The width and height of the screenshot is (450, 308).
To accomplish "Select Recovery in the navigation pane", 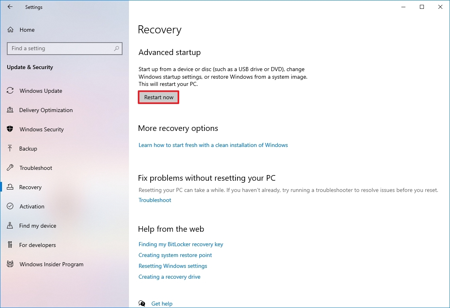I will click(31, 187).
